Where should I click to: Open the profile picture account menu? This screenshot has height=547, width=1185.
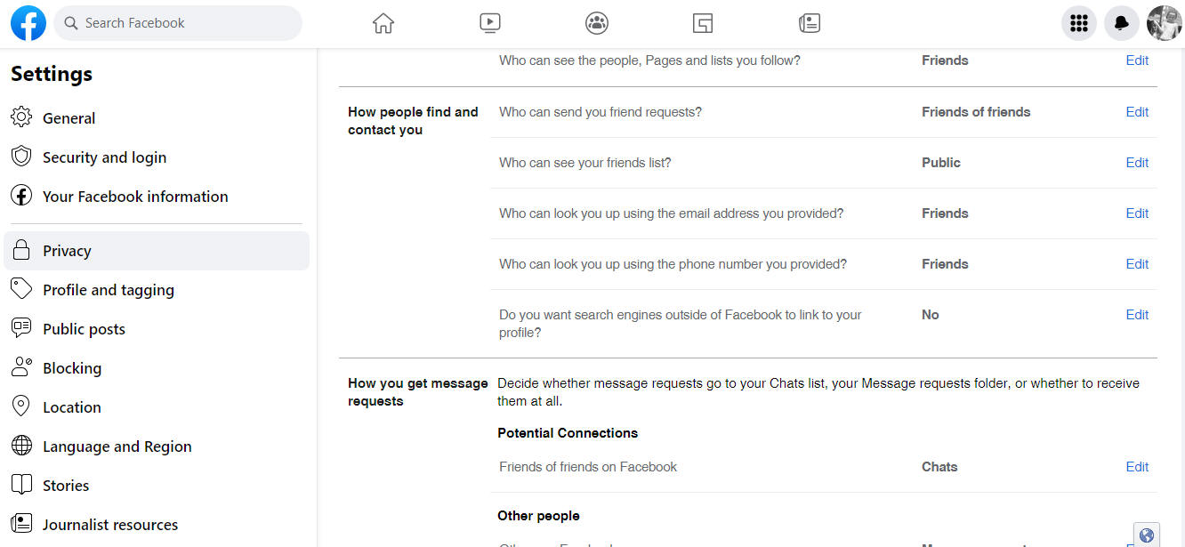[x=1165, y=23]
